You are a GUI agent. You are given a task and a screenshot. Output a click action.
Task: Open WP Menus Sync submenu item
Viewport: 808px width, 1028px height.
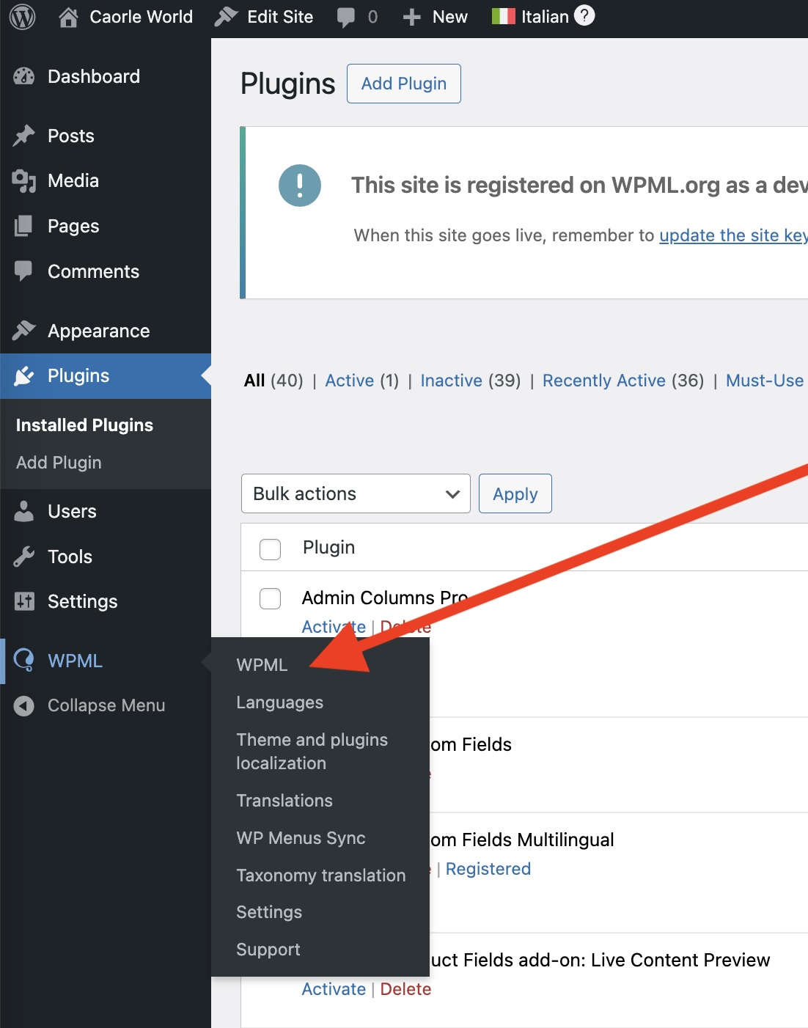click(301, 838)
